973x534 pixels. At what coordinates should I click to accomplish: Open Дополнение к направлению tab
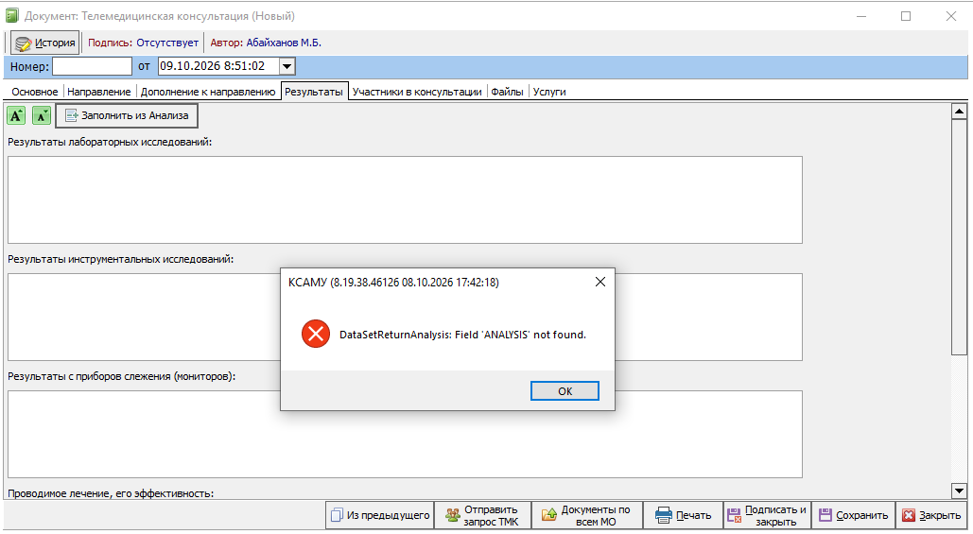click(x=208, y=92)
